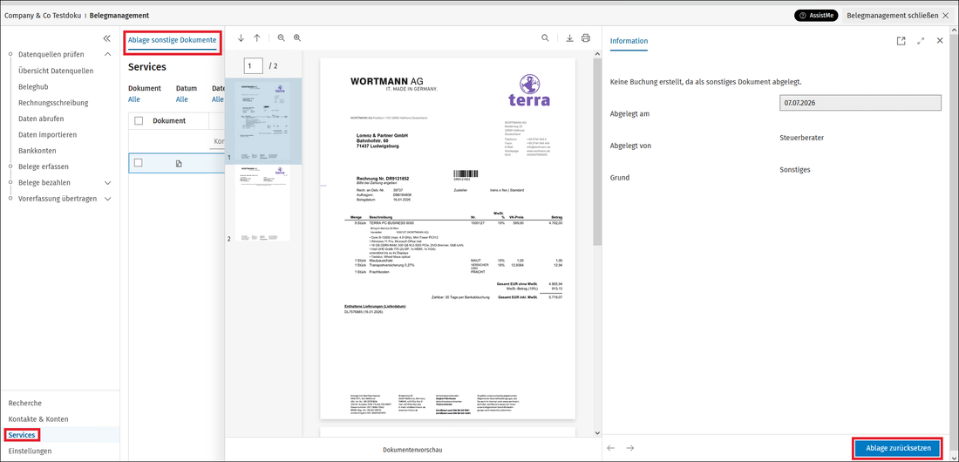Click the document file icon in table row
This screenshot has height=462, width=959.
point(179,163)
